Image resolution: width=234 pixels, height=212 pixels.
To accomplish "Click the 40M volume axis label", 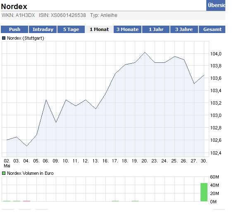I will [215, 185].
